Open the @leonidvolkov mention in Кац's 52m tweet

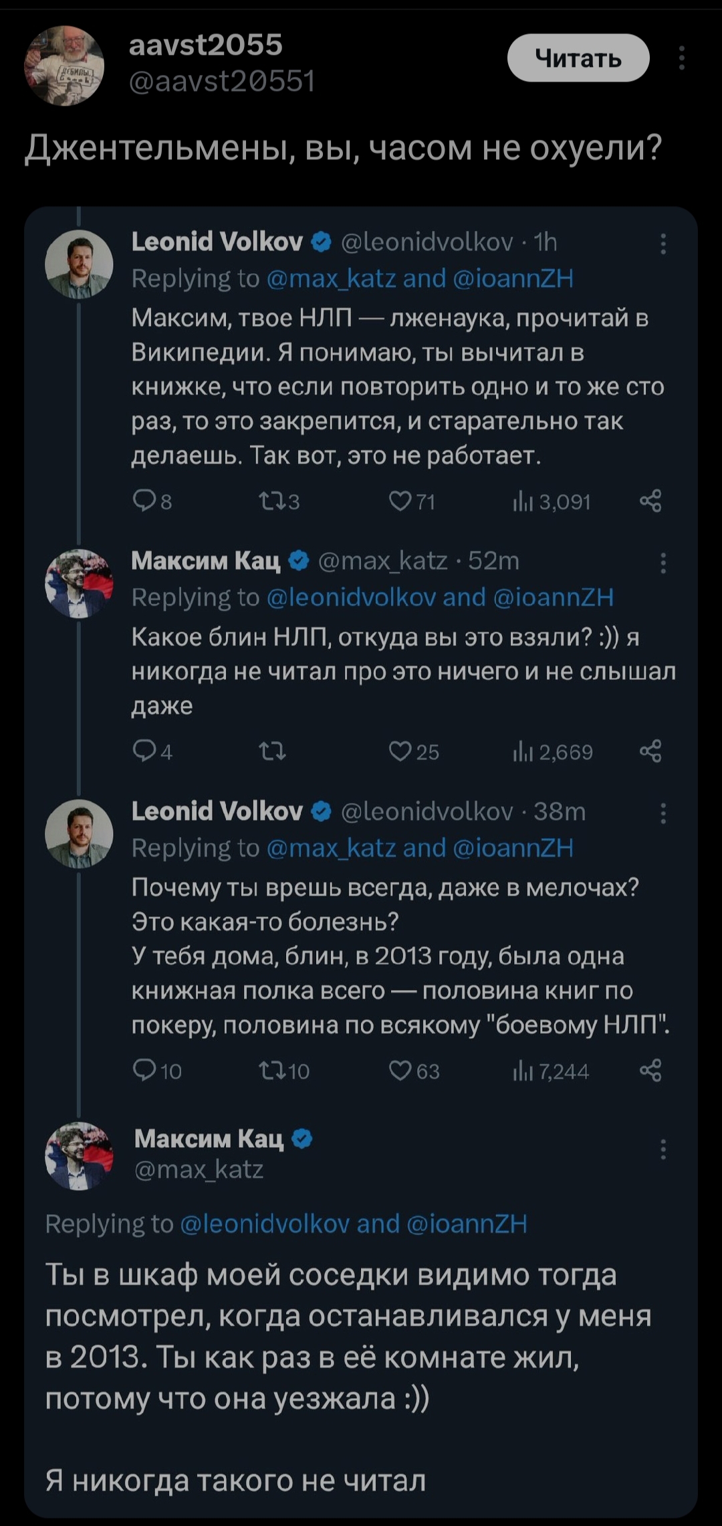click(x=351, y=597)
